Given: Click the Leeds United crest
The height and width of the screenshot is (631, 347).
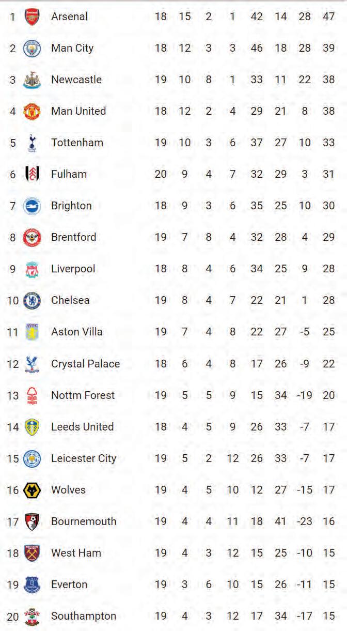Looking at the screenshot, I should pos(32,427).
